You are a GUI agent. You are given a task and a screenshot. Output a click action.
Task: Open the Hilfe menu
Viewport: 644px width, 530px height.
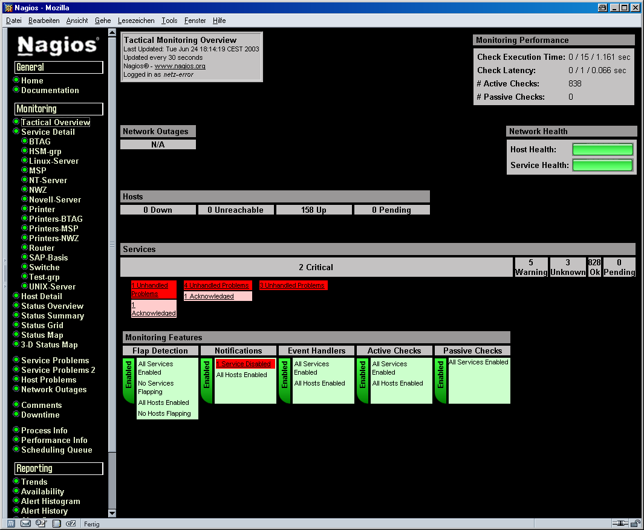tap(220, 21)
